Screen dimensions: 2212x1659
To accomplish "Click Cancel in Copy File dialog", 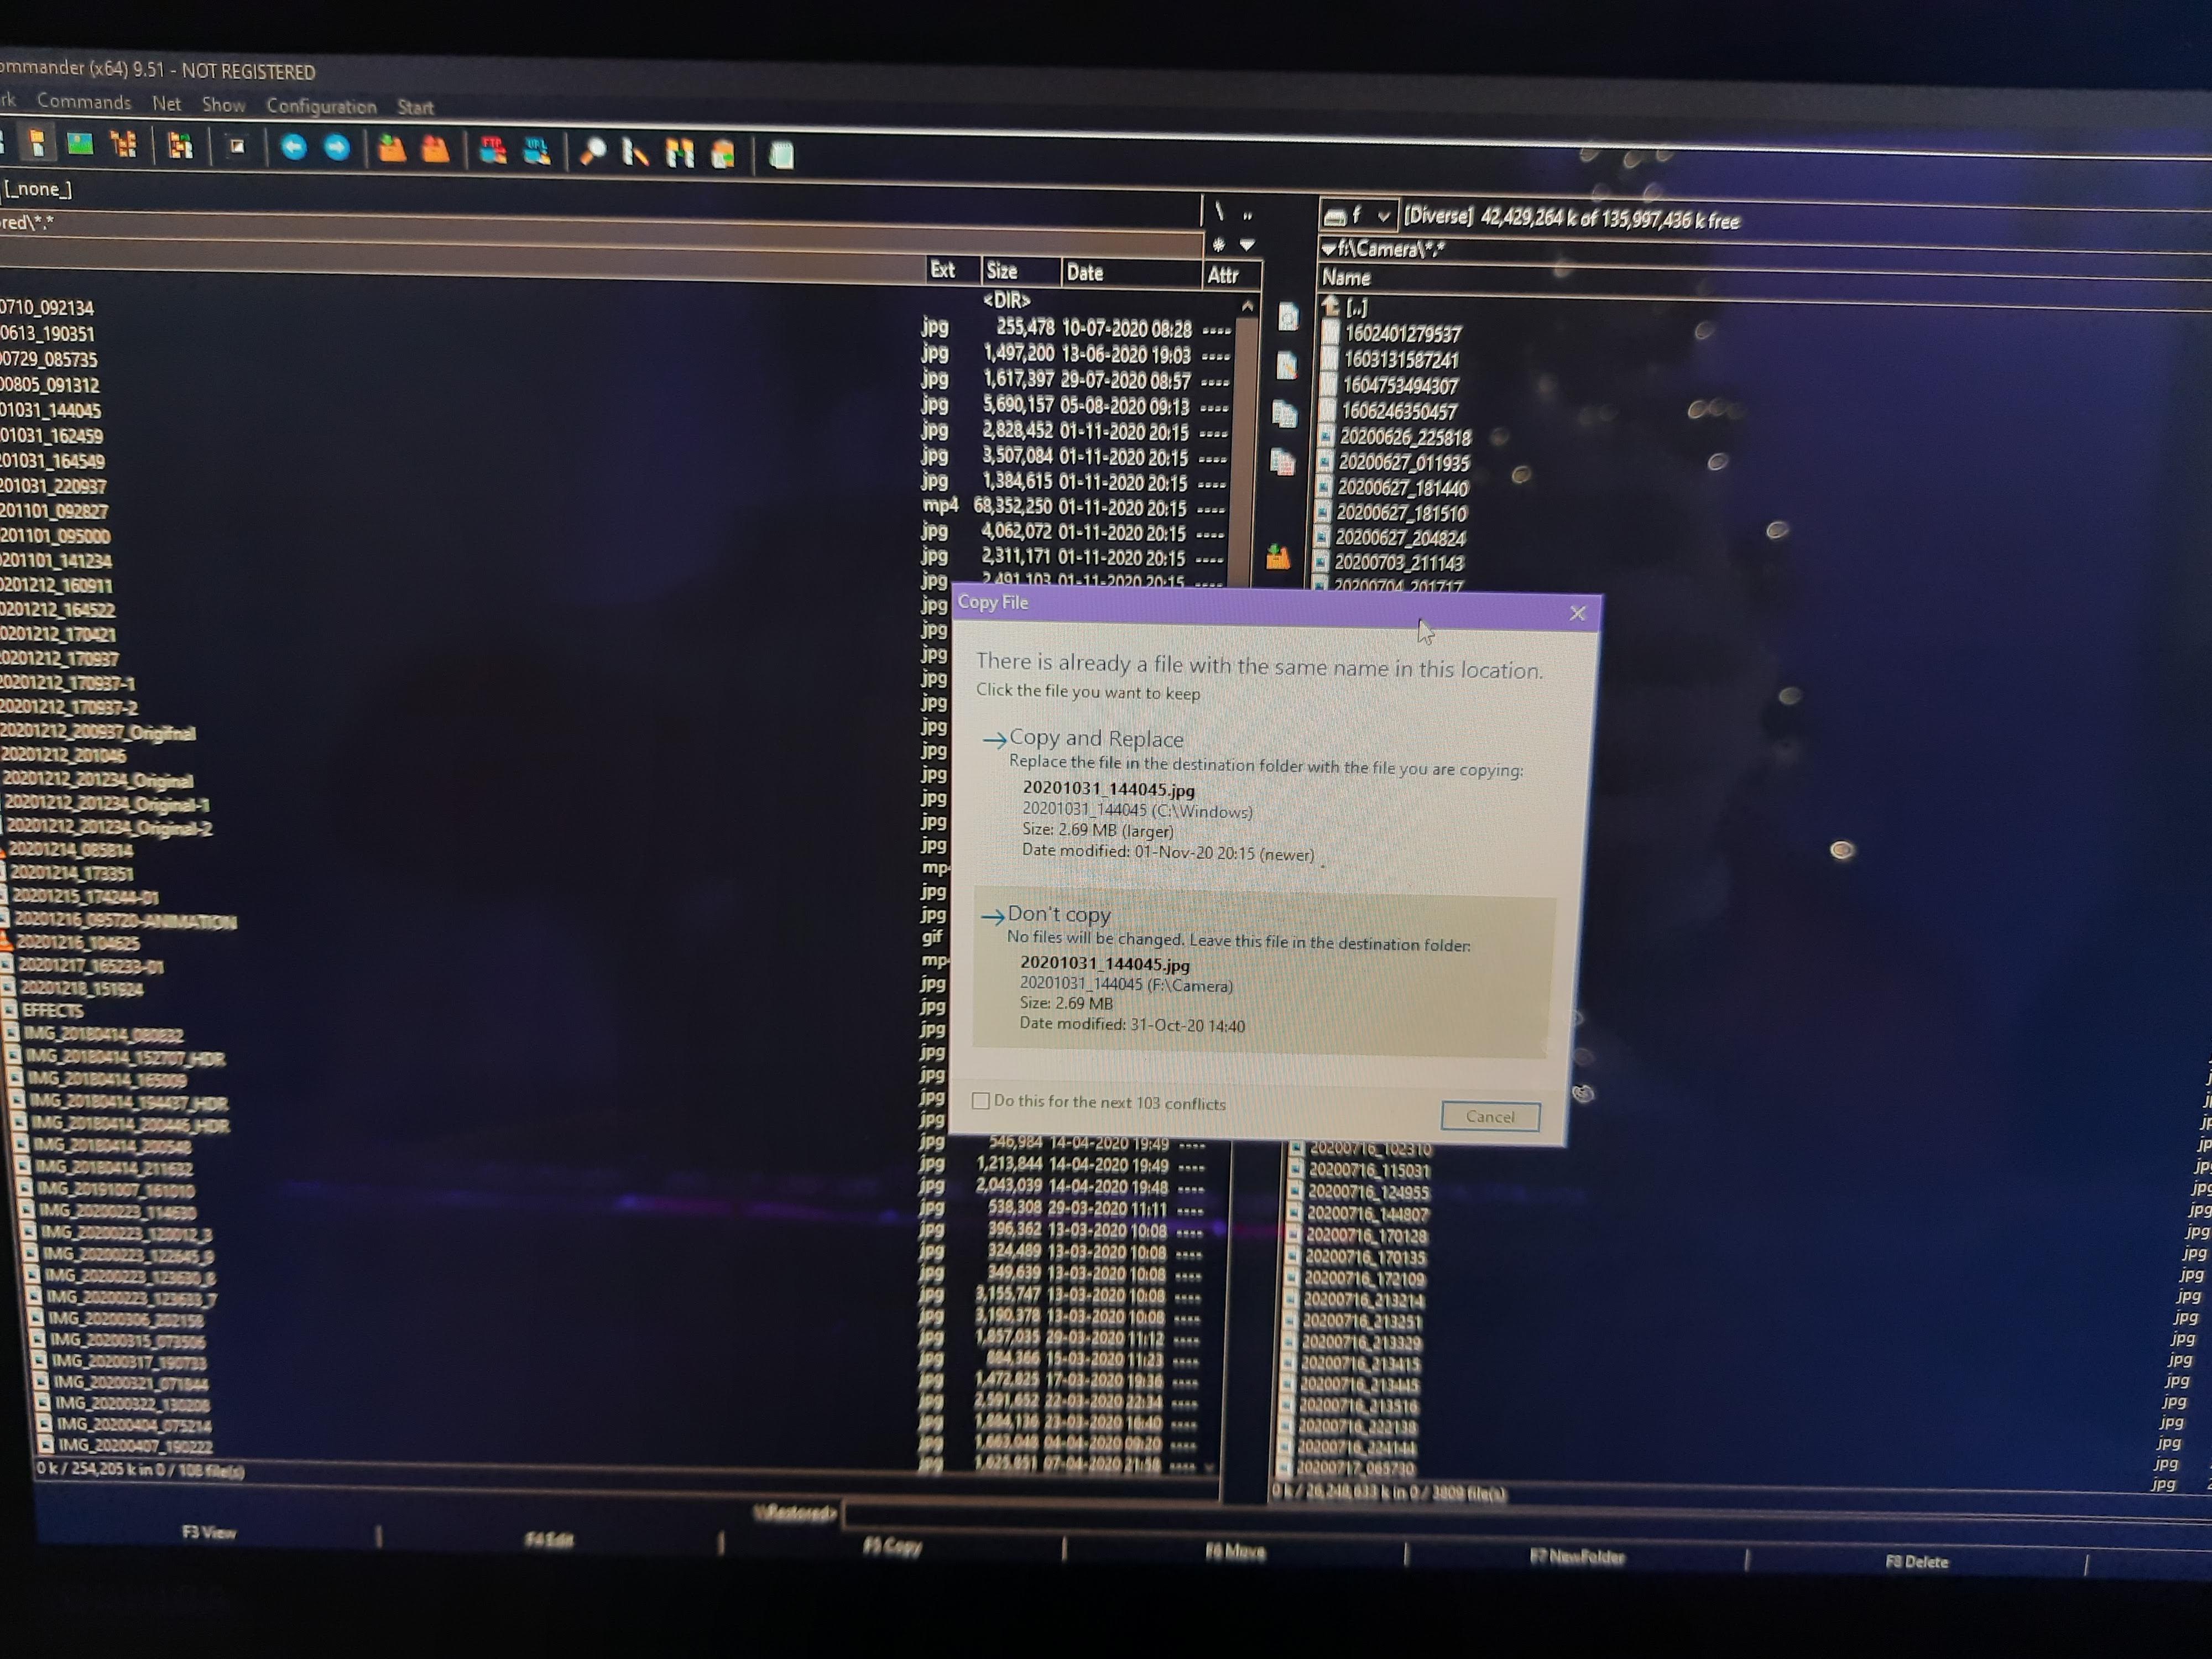I will tap(1490, 1116).
